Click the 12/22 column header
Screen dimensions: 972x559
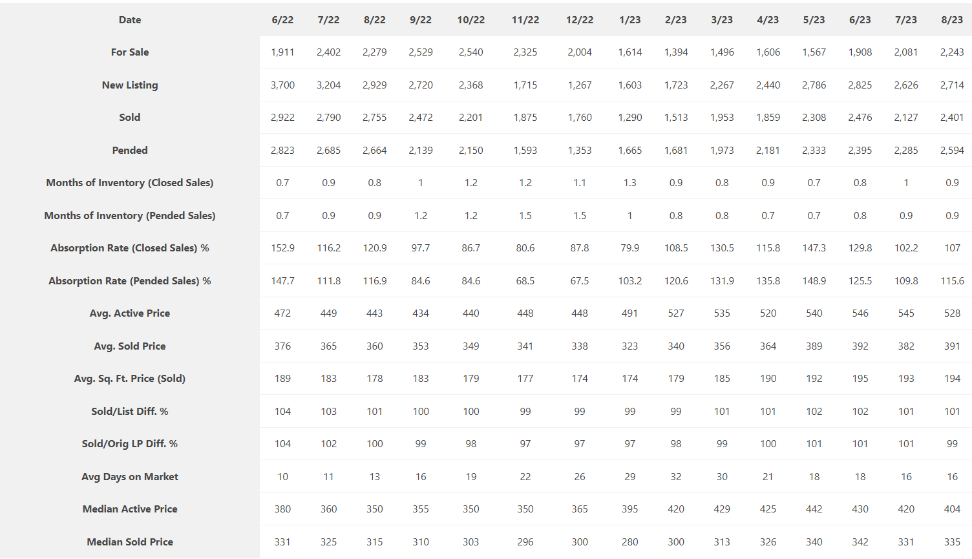tap(580, 20)
